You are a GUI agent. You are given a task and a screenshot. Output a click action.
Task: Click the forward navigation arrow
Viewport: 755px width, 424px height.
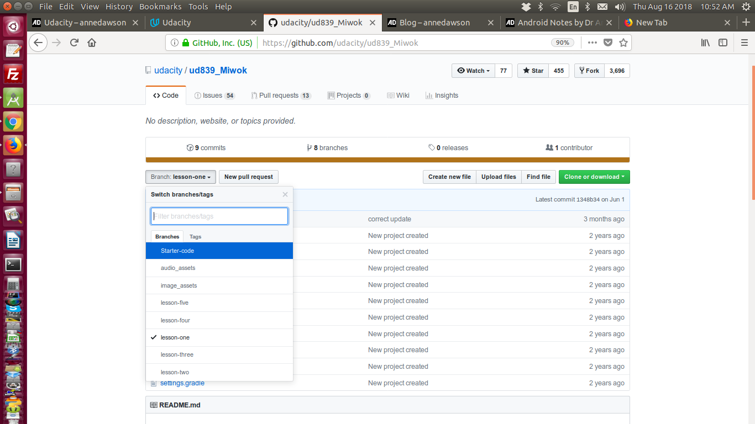point(56,43)
